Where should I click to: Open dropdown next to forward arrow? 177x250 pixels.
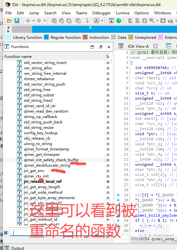pos(45,21)
